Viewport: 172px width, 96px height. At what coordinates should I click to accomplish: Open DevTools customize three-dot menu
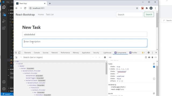pyautogui.click(x=152, y=53)
